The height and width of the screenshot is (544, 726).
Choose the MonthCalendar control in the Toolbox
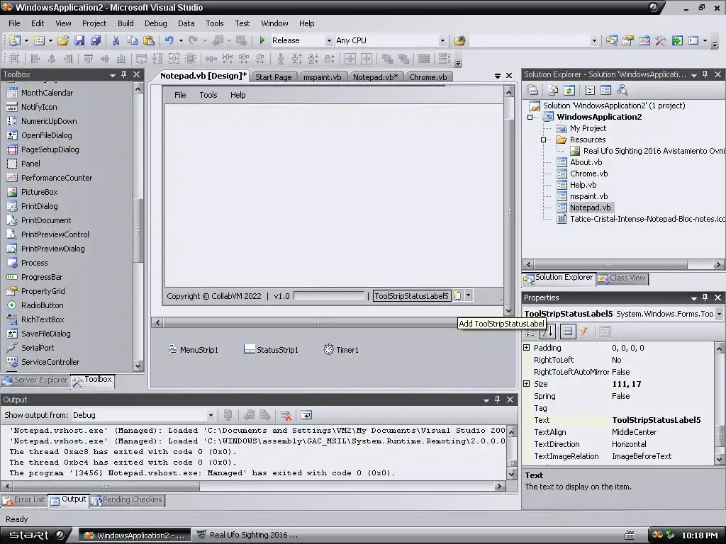coord(47,93)
